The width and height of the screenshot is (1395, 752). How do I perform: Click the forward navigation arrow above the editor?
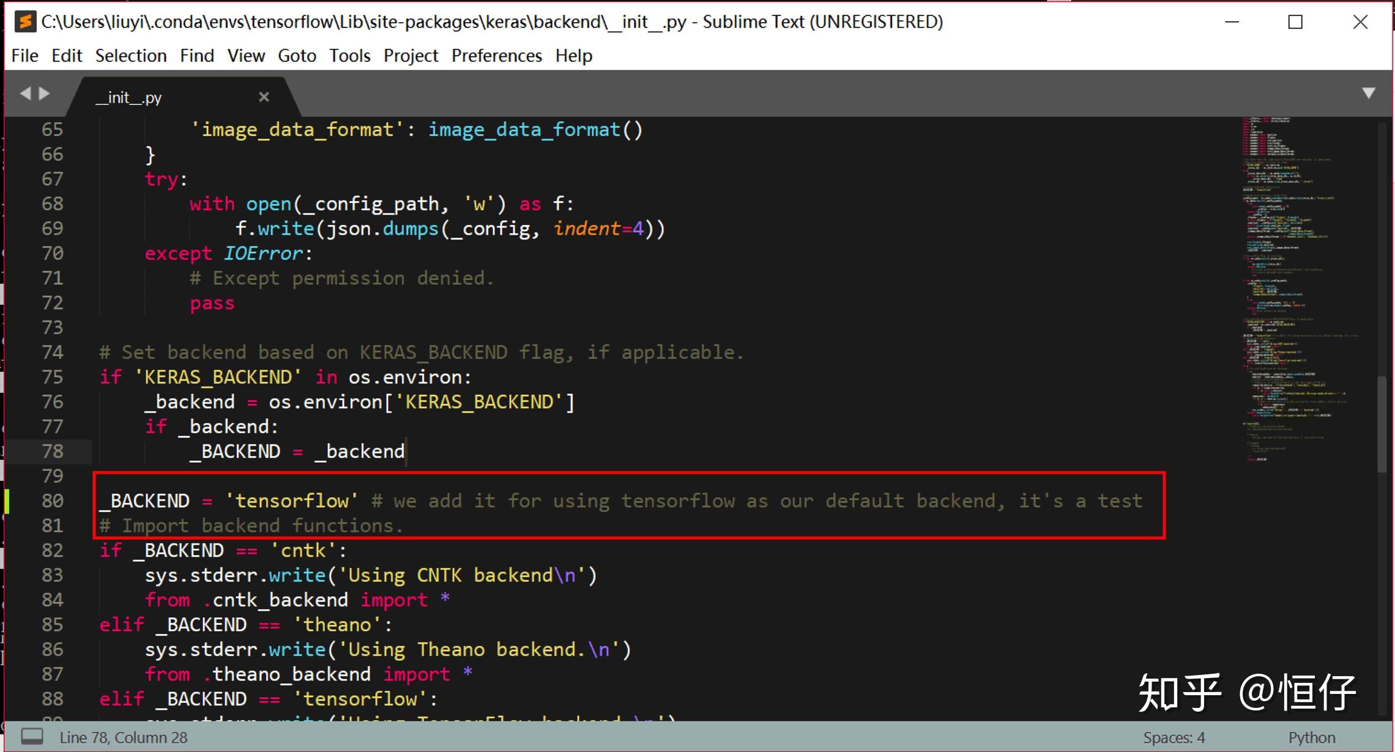coord(44,93)
